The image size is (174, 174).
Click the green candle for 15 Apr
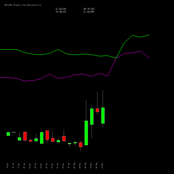coord(8,134)
